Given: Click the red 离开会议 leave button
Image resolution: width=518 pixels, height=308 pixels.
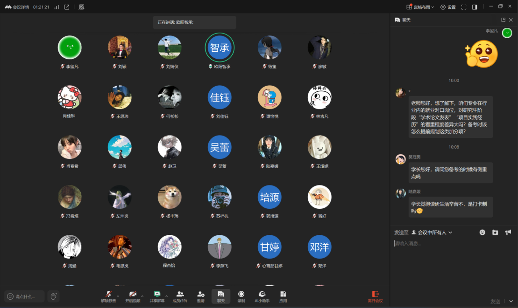Looking at the screenshot, I should (x=375, y=296).
